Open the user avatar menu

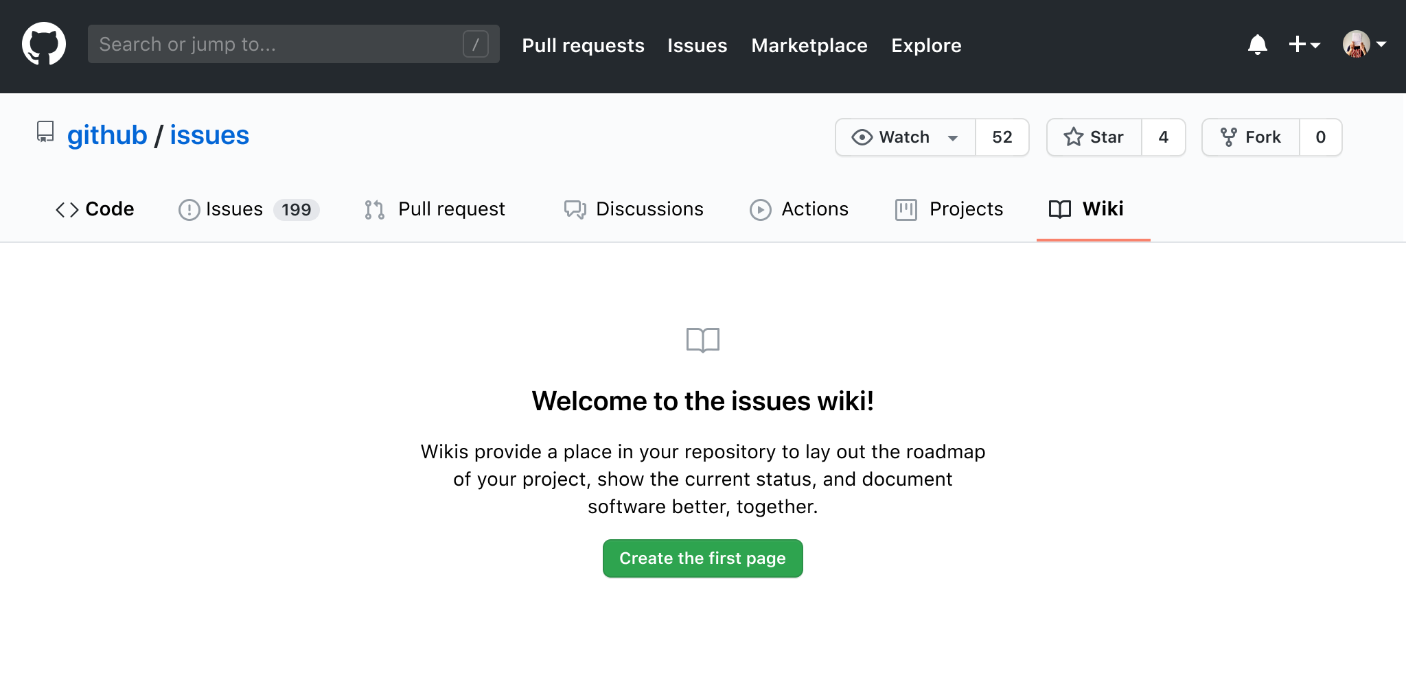pos(1365,45)
